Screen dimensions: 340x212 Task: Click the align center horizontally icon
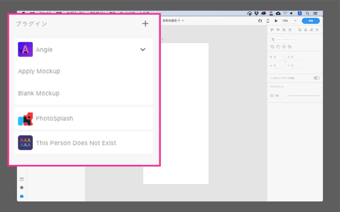click(x=305, y=29)
